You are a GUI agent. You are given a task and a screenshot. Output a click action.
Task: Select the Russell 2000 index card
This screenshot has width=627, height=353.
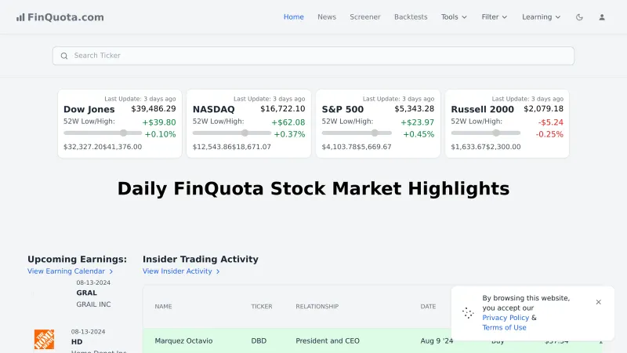point(507,124)
